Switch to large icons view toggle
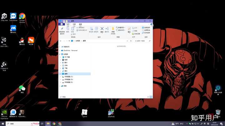The width and height of the screenshot is (225, 126). [151, 97]
